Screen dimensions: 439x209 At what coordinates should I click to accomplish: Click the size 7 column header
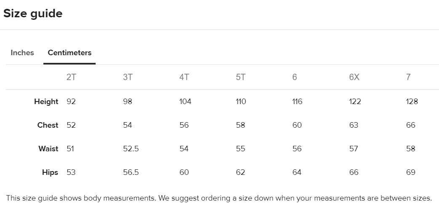pyautogui.click(x=408, y=77)
